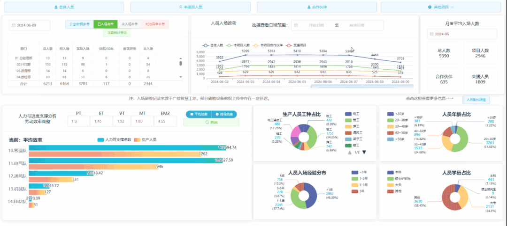
Task: Toggle 总体人数 series in line chart legend
Action: point(214,45)
